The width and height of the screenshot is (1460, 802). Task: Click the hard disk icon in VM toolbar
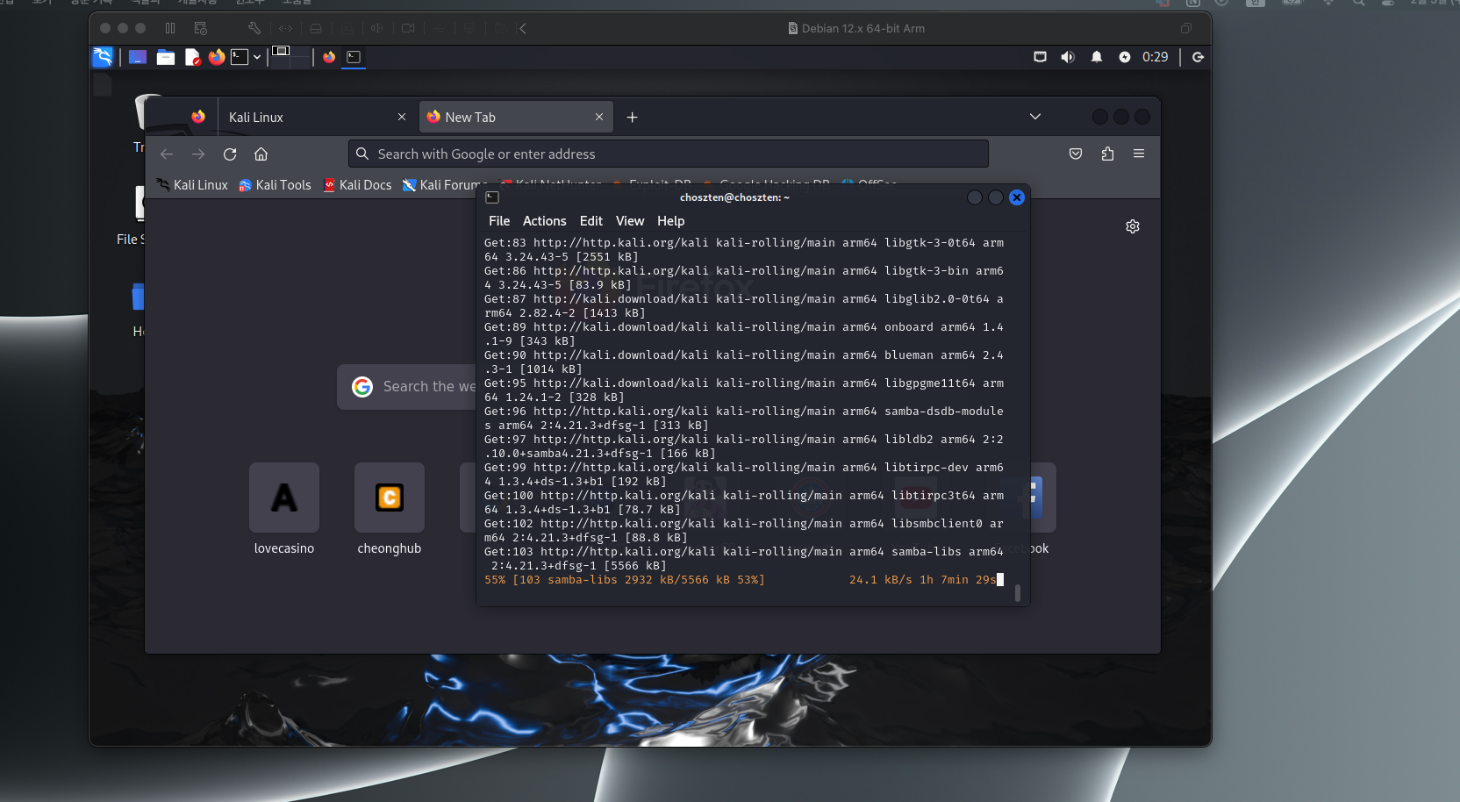[316, 28]
